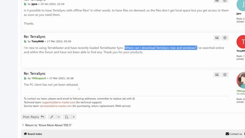Click date "19 Jan 2023, 22:20"
245x138 pixels.
pos(52,4)
